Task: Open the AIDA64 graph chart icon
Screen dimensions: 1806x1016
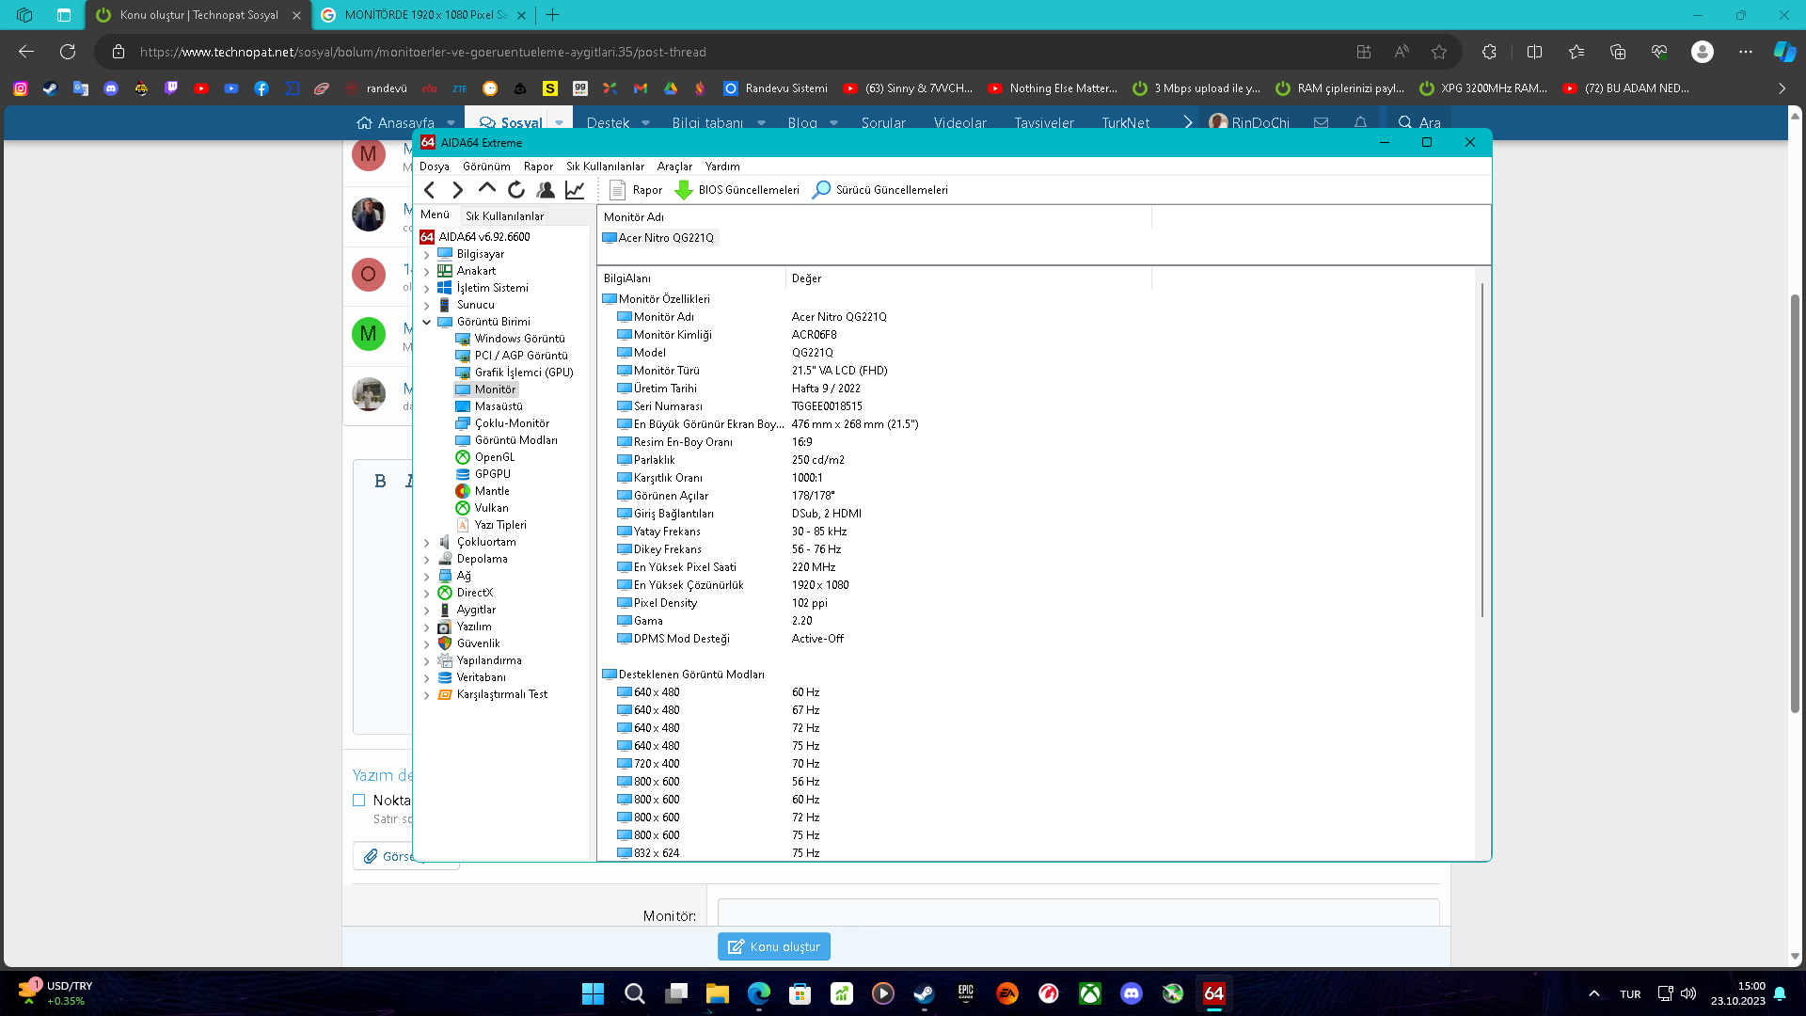Action: tap(575, 190)
